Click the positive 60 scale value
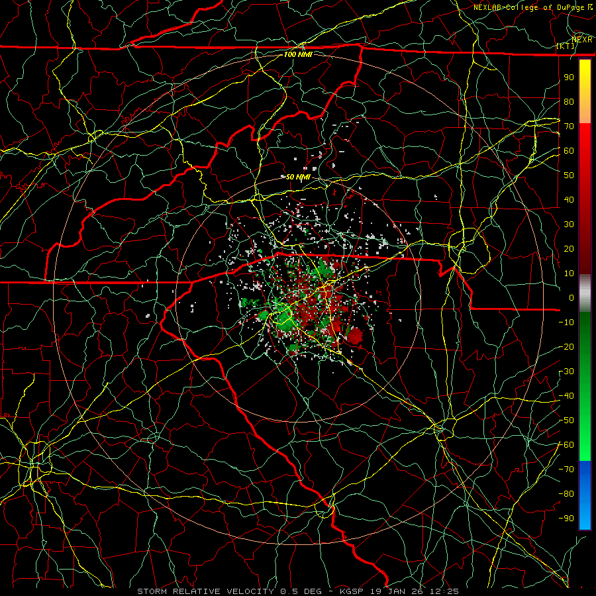The image size is (596, 596). pos(569,150)
